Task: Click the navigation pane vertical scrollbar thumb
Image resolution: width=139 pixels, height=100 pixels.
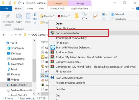Action: [x=34, y=71]
